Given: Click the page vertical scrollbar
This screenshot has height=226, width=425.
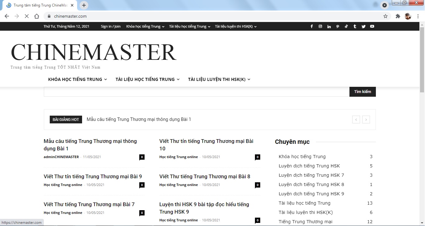Looking at the screenshot, I should pyautogui.click(x=422, y=60).
